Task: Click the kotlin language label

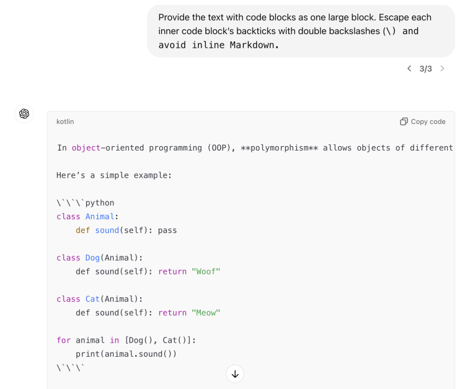Action: 65,121
